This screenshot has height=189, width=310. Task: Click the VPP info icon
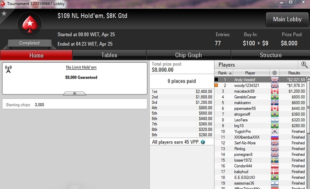[x=203, y=142]
